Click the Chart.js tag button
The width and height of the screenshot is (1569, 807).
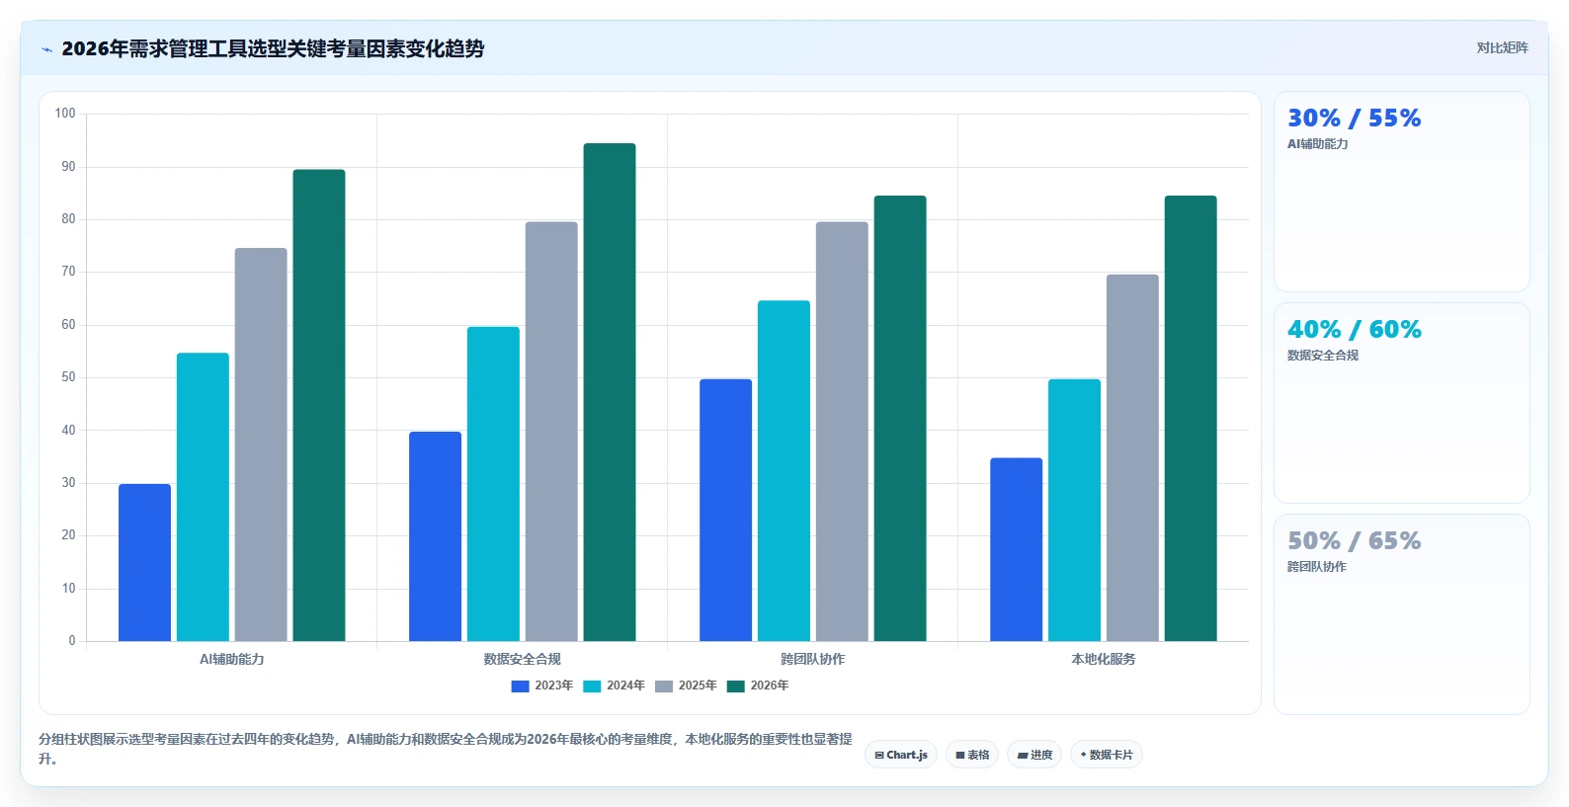coord(901,755)
